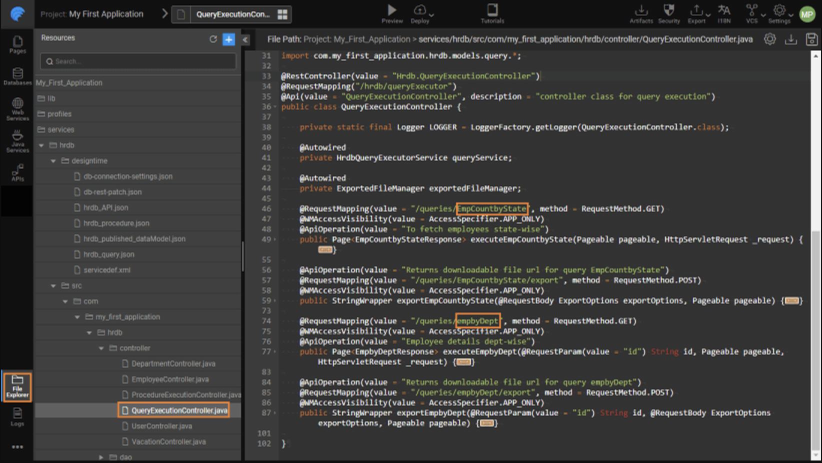
Task: Open EmployeeController.java file
Action: click(170, 379)
